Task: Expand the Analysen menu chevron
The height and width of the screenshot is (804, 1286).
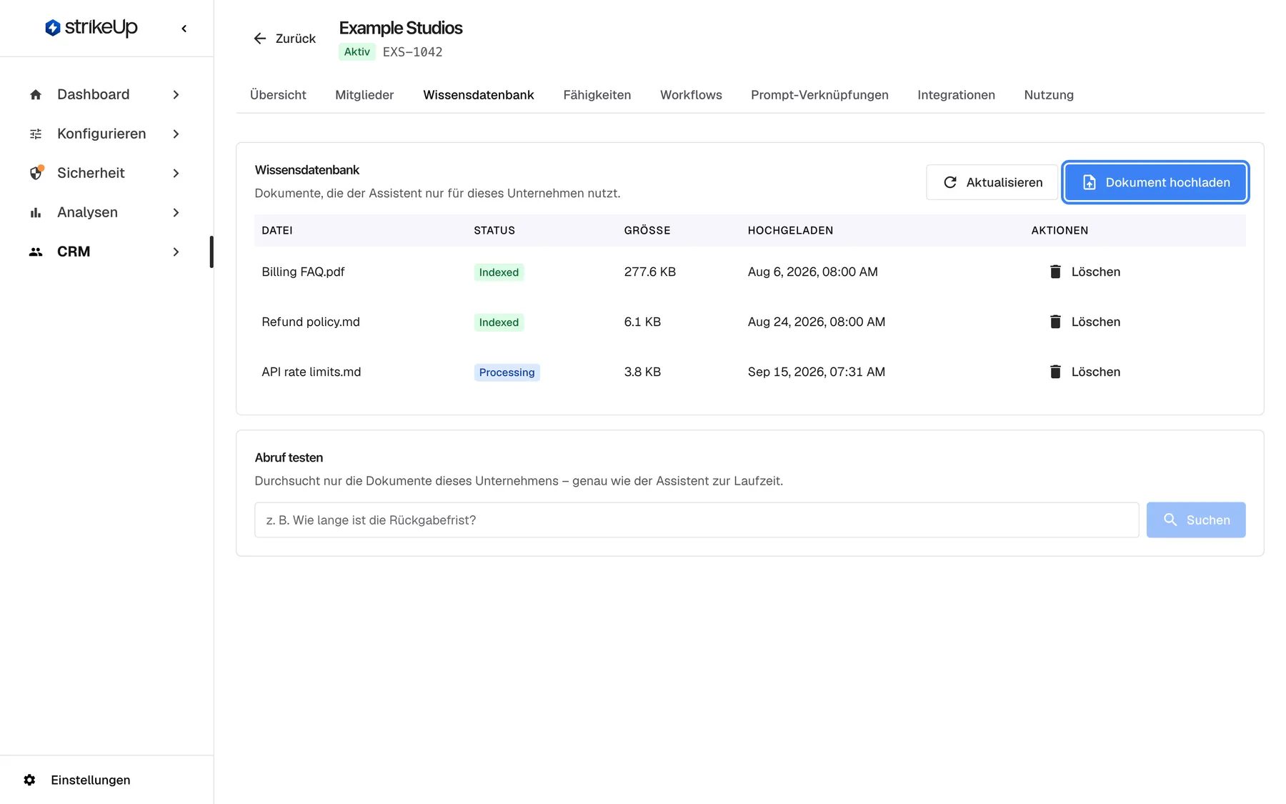Action: click(176, 213)
